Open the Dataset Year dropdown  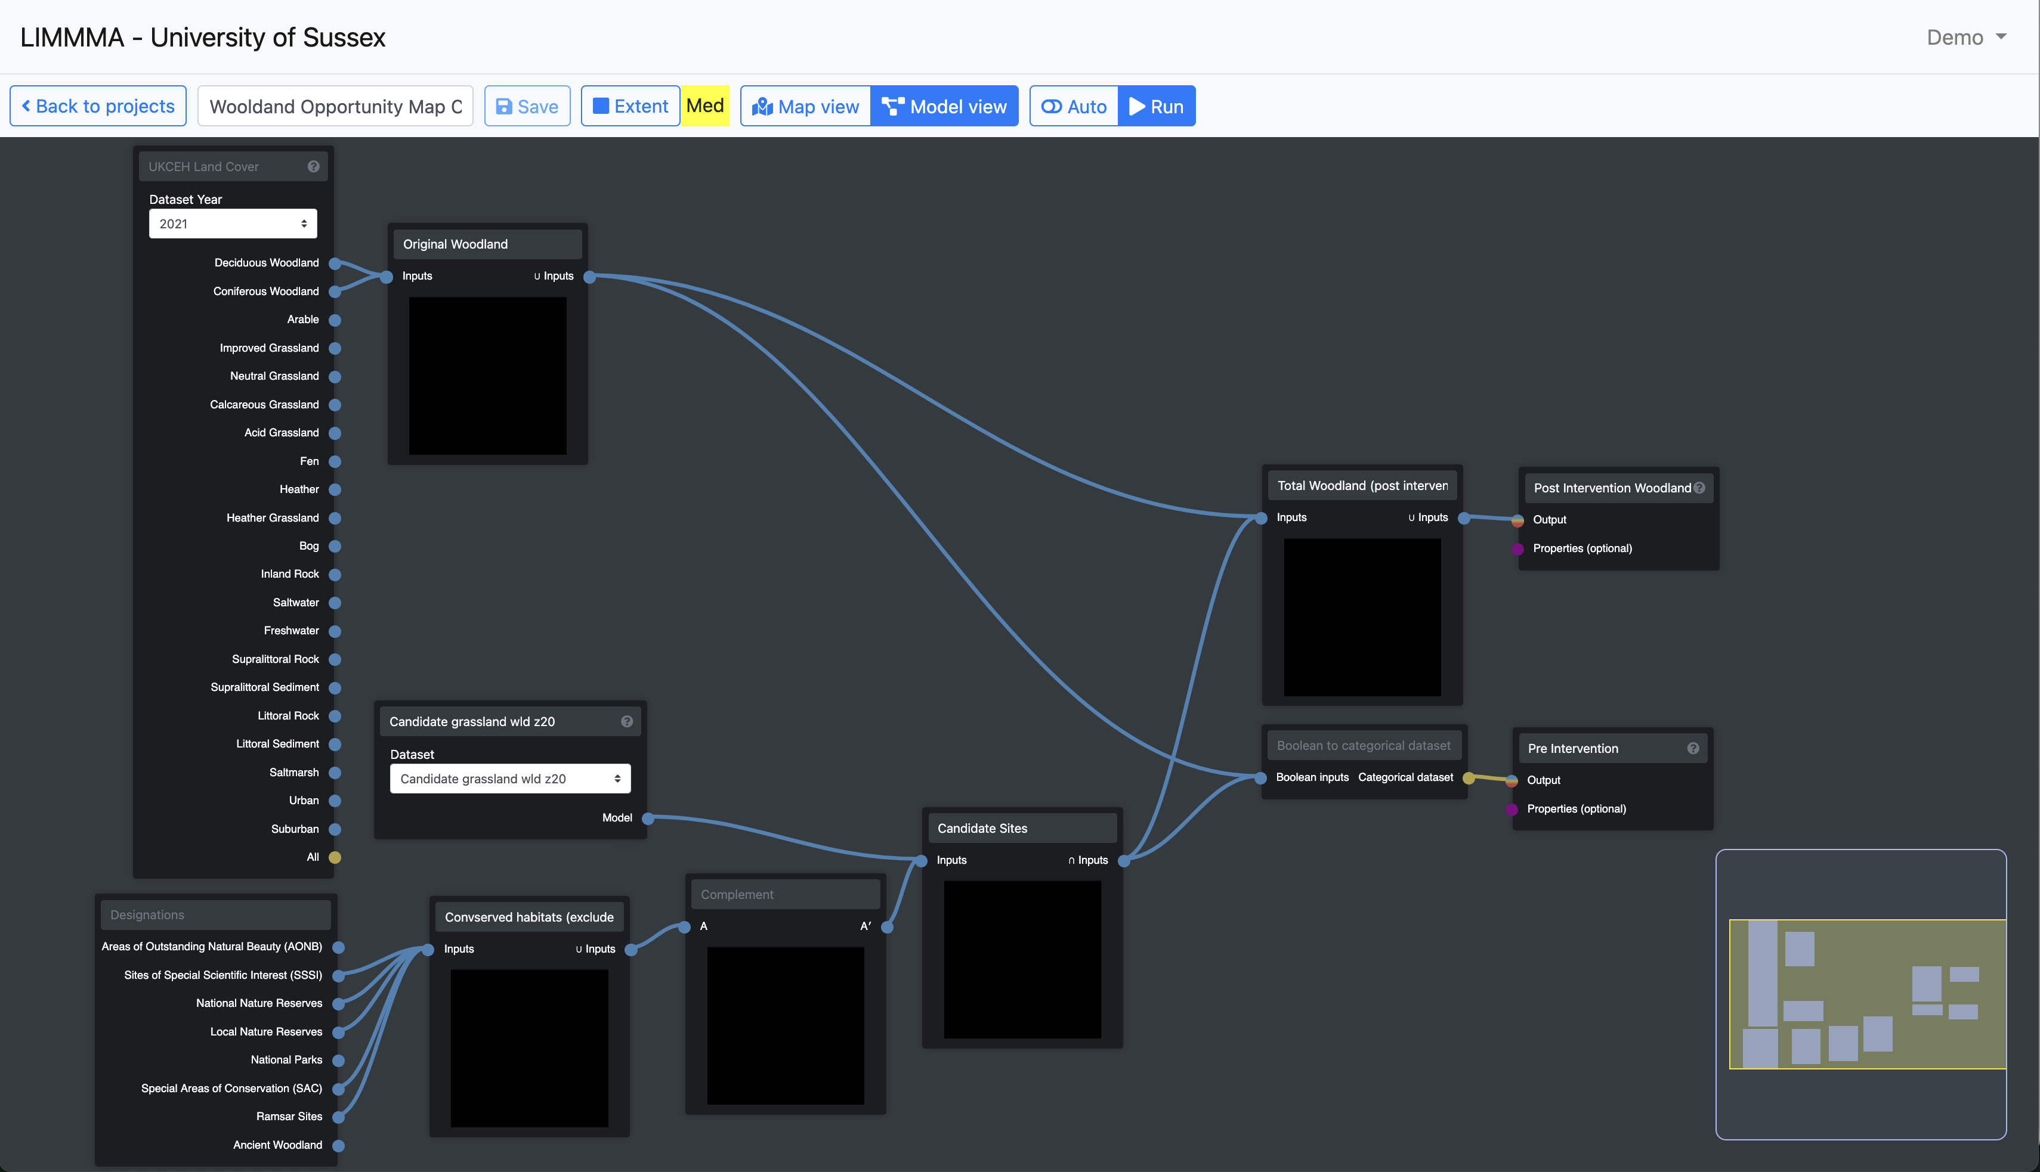pyautogui.click(x=233, y=224)
